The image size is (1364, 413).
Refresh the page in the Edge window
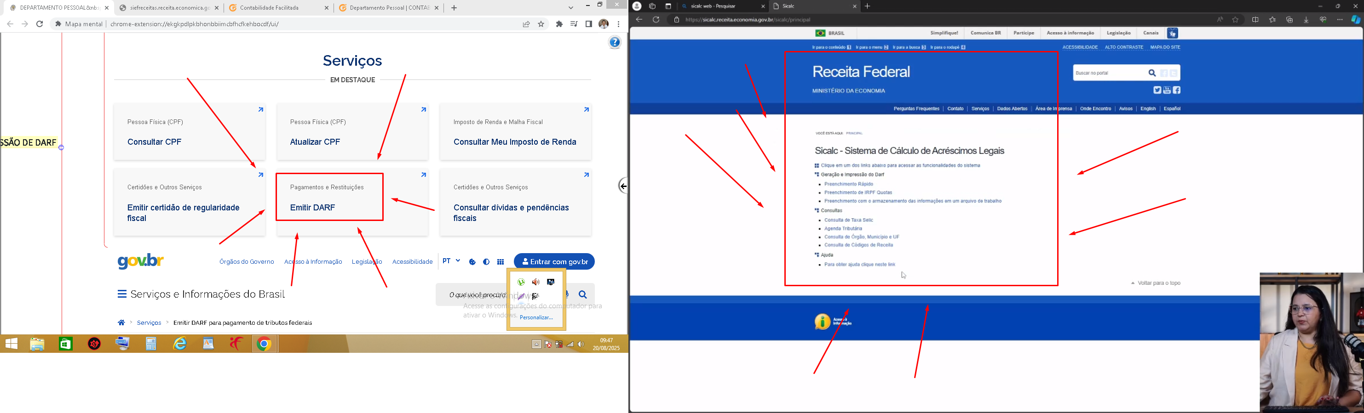[656, 20]
